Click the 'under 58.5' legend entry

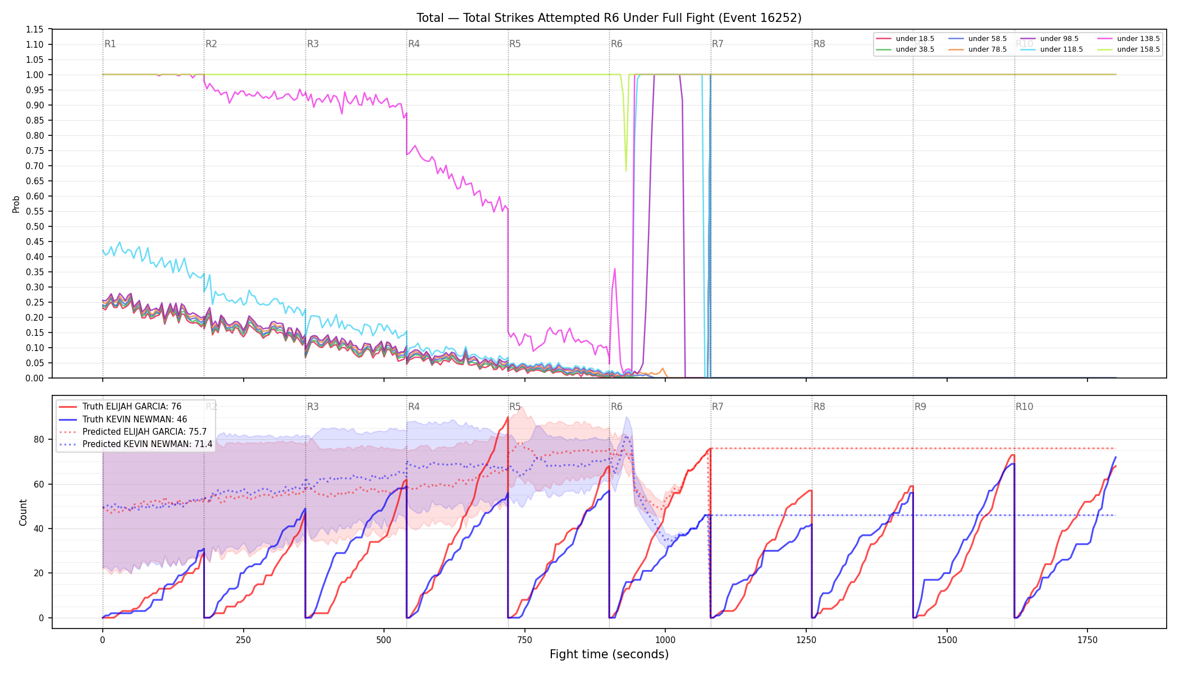tap(977, 39)
